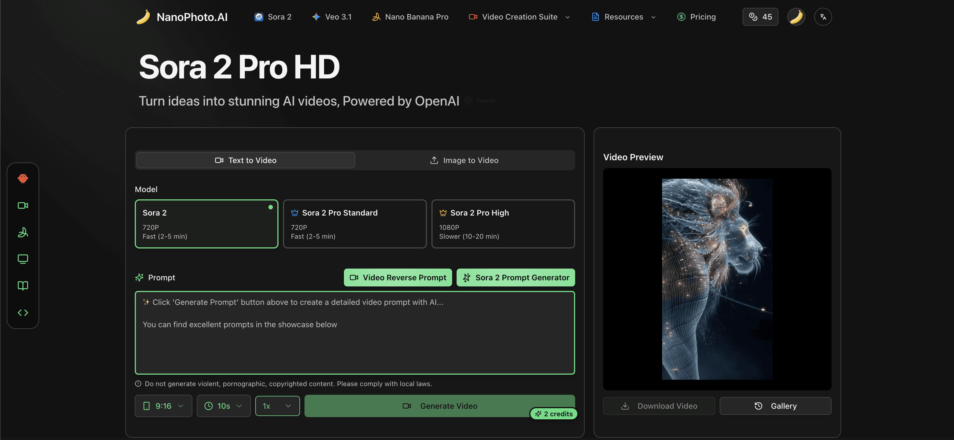Select the Text to Video tab
This screenshot has height=440, width=954.
[x=245, y=160]
